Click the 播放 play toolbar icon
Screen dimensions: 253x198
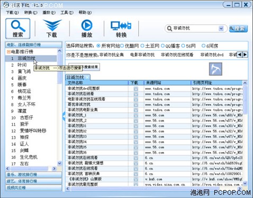[x=87, y=29]
